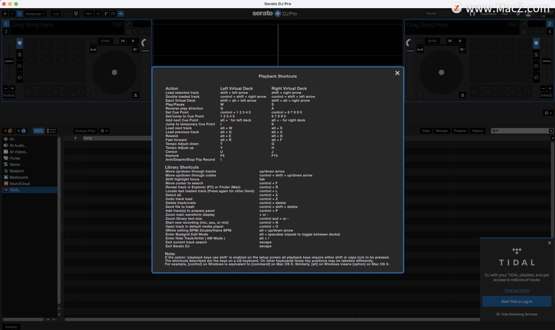Jump to track start on right deck
Viewport: 555px width, 330px height.
(450, 41)
